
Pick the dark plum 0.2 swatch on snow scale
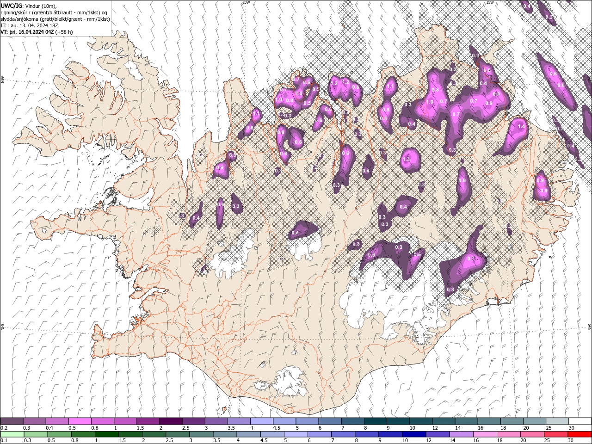[12, 421]
